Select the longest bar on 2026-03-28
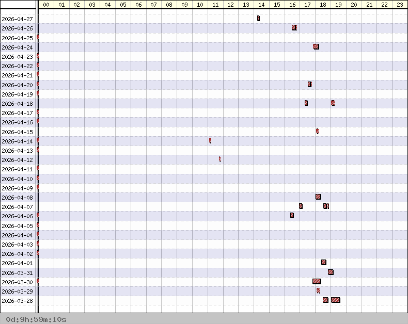 pyautogui.click(x=335, y=300)
